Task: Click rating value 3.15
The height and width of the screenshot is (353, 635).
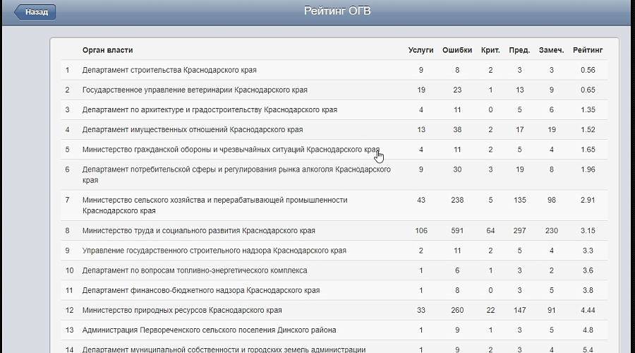Action: tap(588, 231)
